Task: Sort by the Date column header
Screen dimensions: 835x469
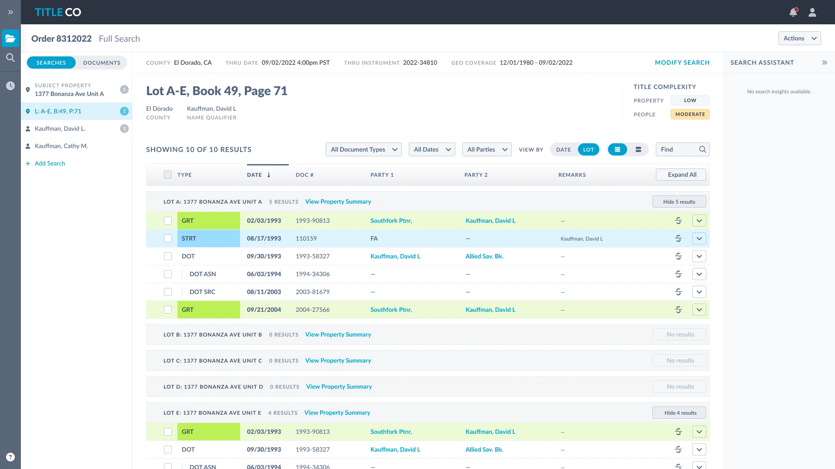Action: click(x=259, y=175)
